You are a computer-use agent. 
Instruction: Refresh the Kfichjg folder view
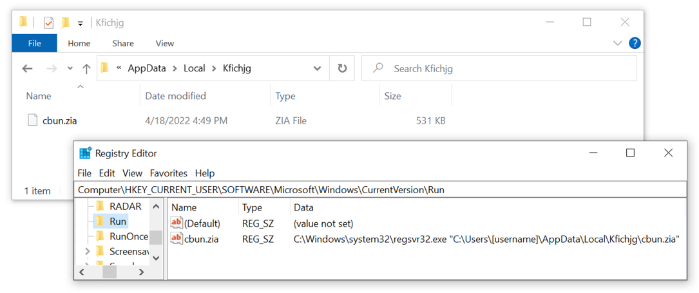pos(342,68)
